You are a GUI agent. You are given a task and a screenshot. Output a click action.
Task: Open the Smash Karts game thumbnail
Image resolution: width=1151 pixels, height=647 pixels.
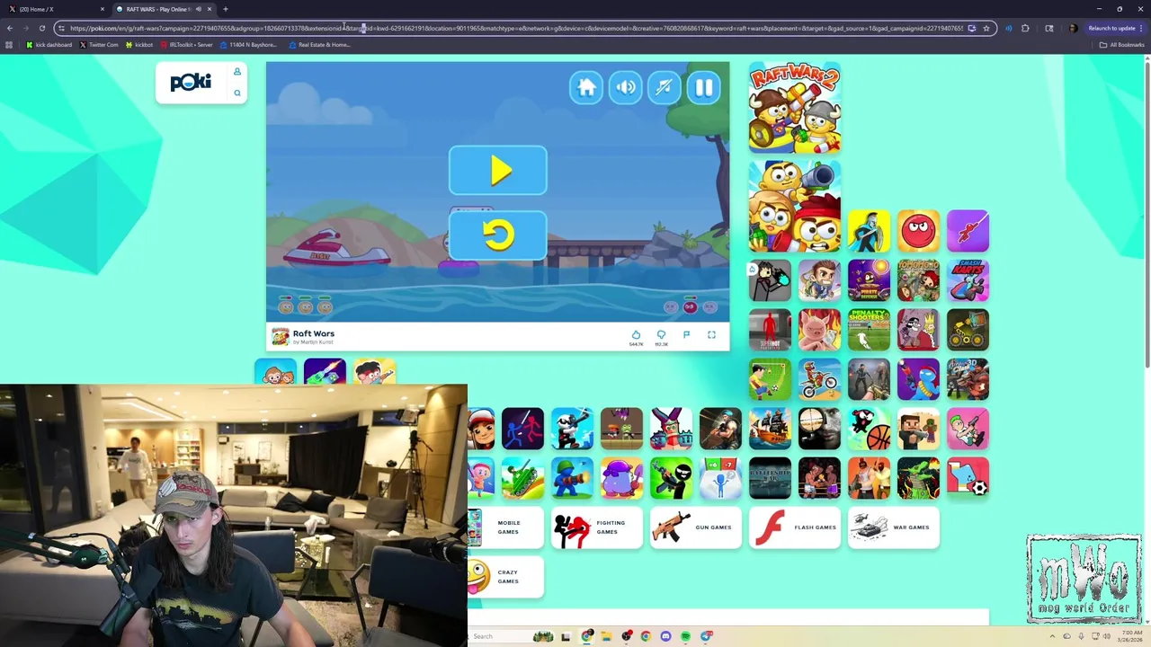pos(968,280)
